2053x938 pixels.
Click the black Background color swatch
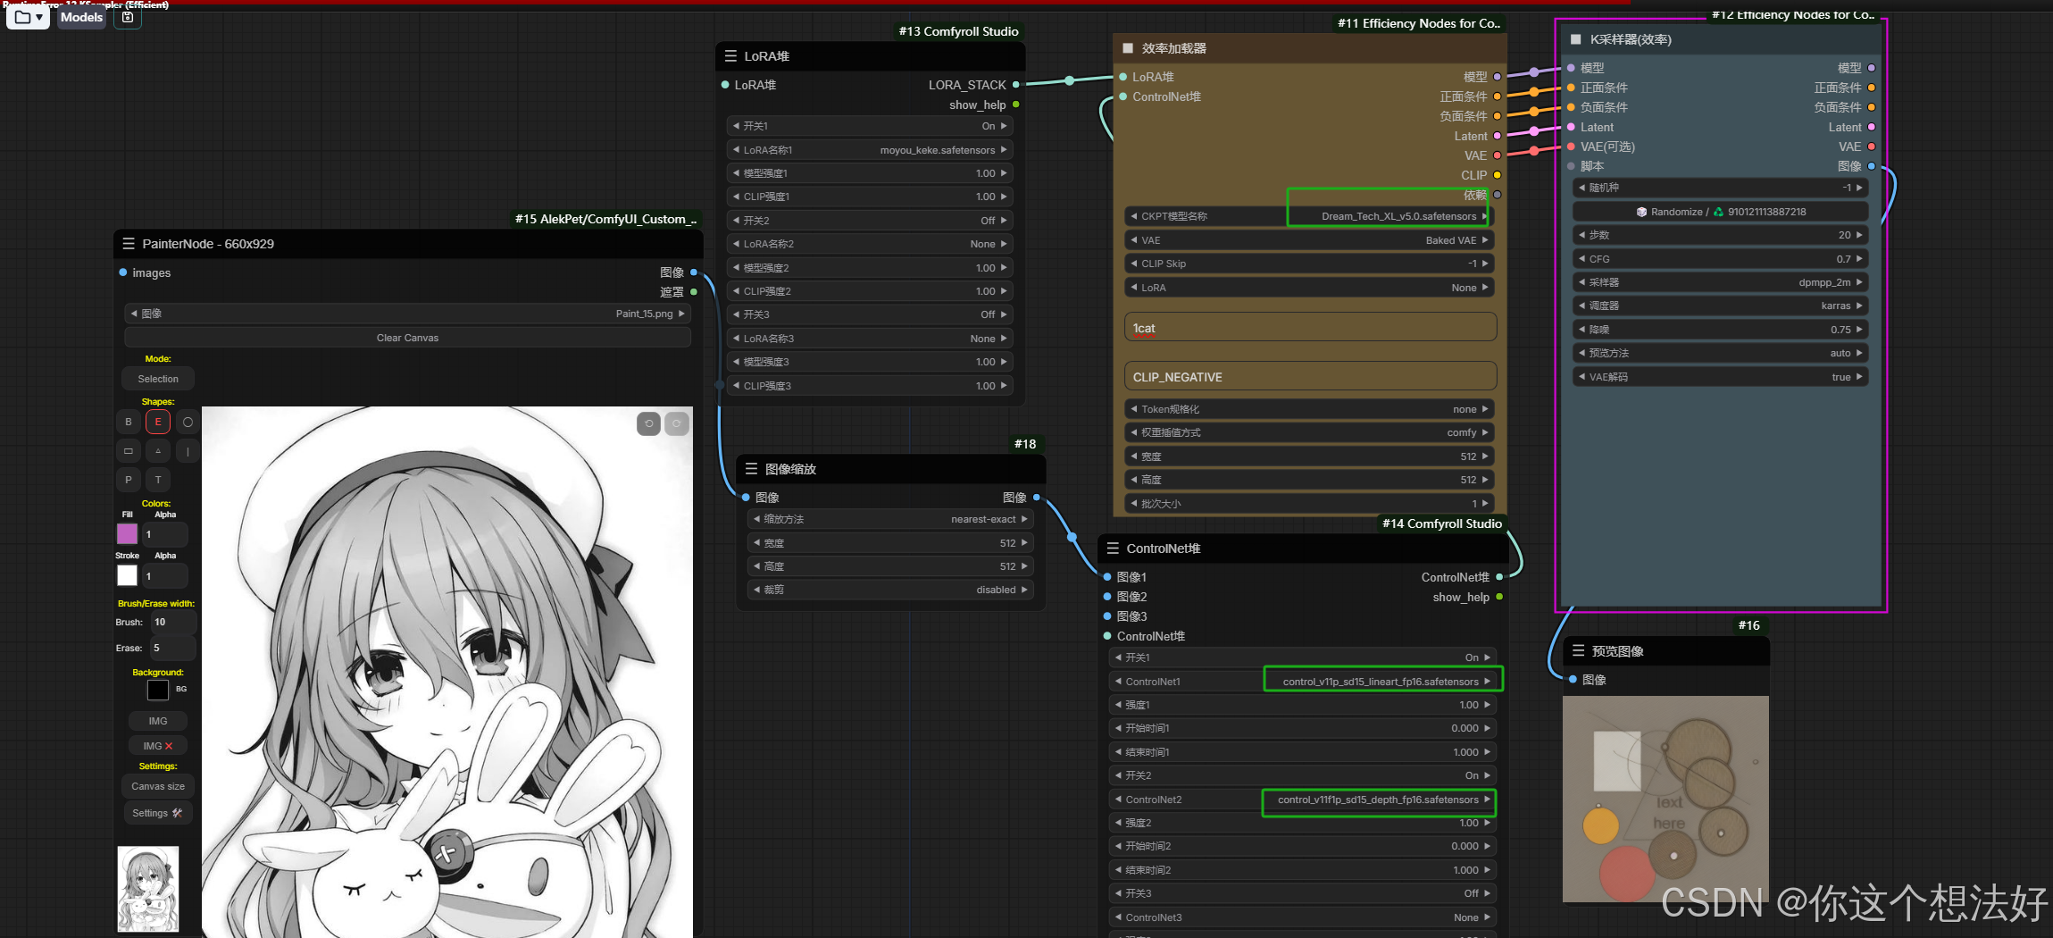158,690
